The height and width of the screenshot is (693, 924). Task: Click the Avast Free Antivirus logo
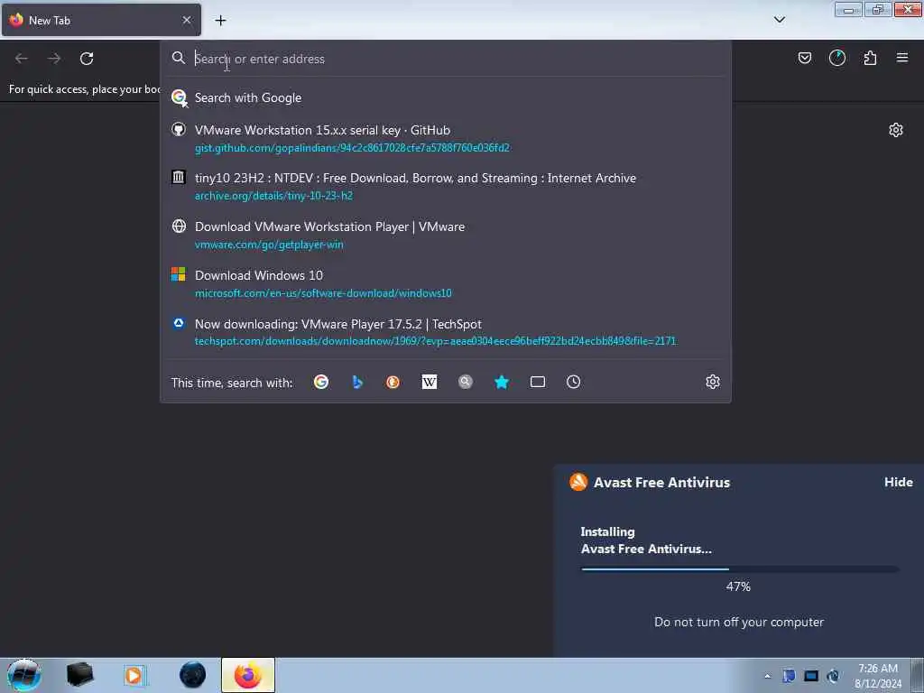tap(578, 482)
